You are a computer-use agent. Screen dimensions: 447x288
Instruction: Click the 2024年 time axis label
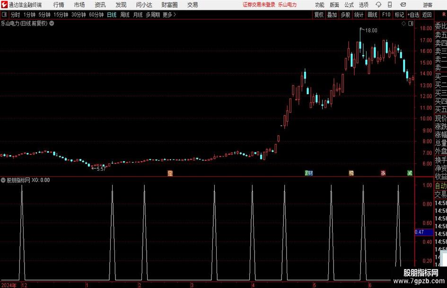point(9,286)
